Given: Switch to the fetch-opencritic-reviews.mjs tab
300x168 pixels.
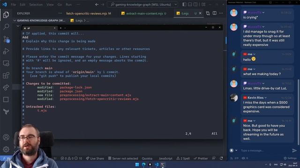Looking at the screenshot, I should click(x=89, y=14).
